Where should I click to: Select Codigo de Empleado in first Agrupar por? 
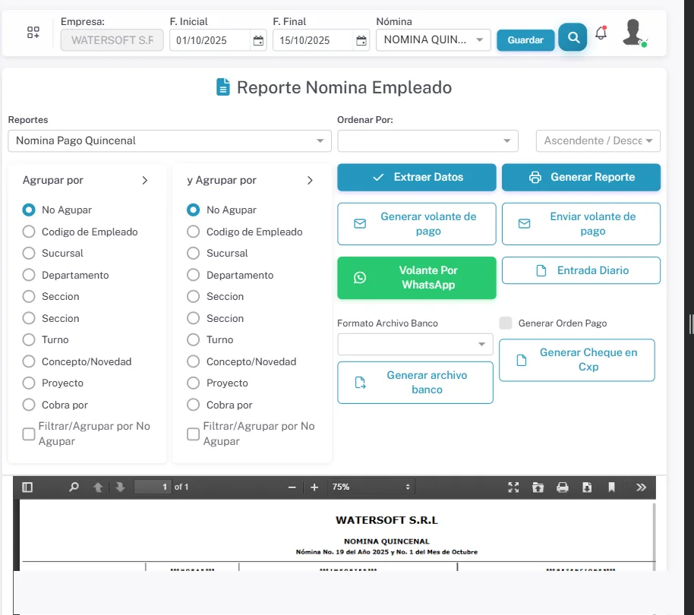click(29, 232)
